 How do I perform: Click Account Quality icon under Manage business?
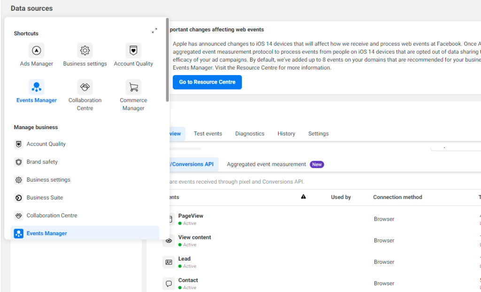19,144
